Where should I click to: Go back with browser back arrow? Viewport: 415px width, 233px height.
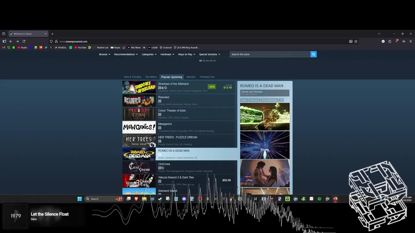[x=11, y=41]
